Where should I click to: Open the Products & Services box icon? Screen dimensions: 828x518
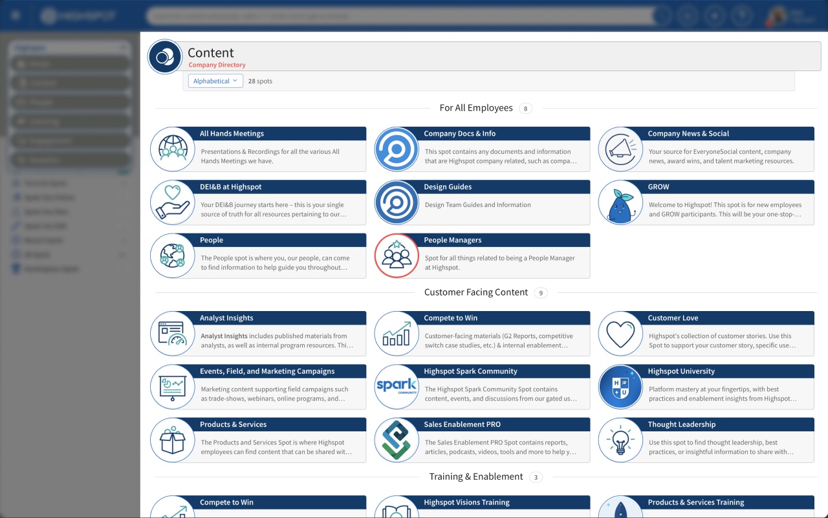coord(173,440)
